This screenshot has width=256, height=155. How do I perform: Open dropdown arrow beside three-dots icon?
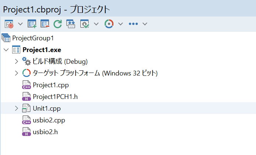pyautogui.click(x=145, y=24)
